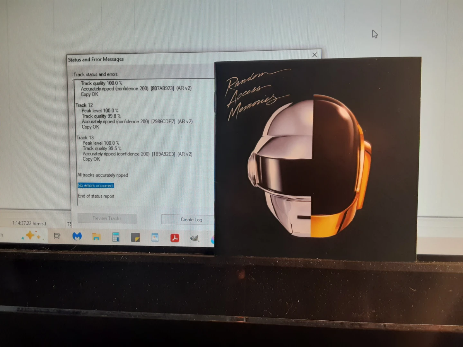This screenshot has width=463, height=347.
Task: Click Track 12 'Track quality 99.8 %' line
Action: [x=101, y=116]
